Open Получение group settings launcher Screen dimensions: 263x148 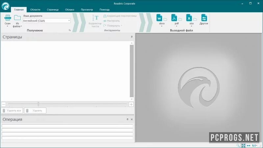[x=70, y=30]
